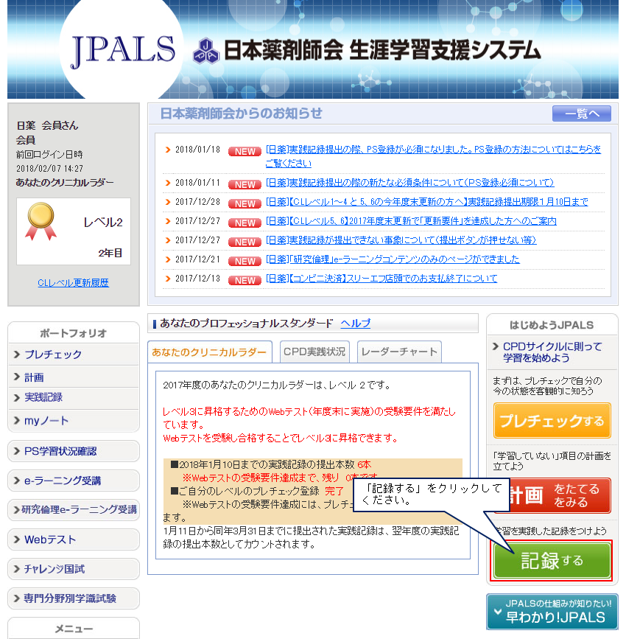Click the gold medal level icon

(40, 221)
